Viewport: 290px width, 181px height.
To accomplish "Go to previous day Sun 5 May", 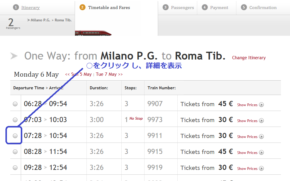I will [78, 74].
